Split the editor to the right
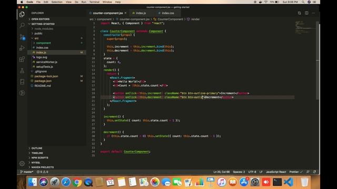 pyautogui.click(x=306, y=13)
